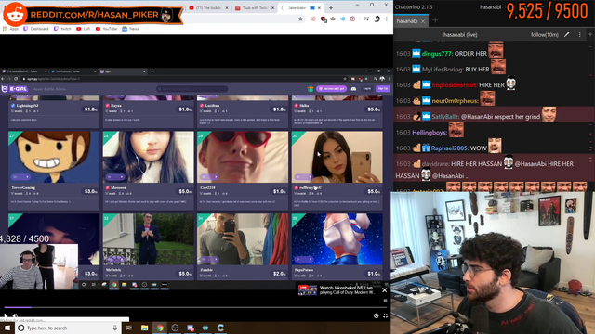The height and width of the screenshot is (334, 595).
Task: Open the Chatterino split three-dot menu
Action: coord(579,35)
